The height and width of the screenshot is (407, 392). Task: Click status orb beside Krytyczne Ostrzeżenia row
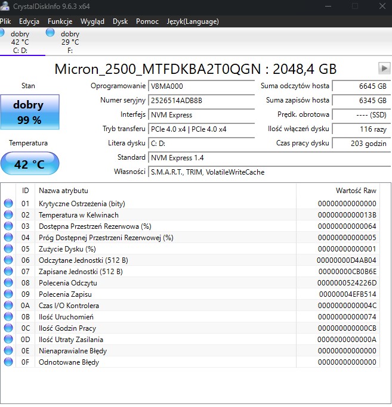coord(8,203)
